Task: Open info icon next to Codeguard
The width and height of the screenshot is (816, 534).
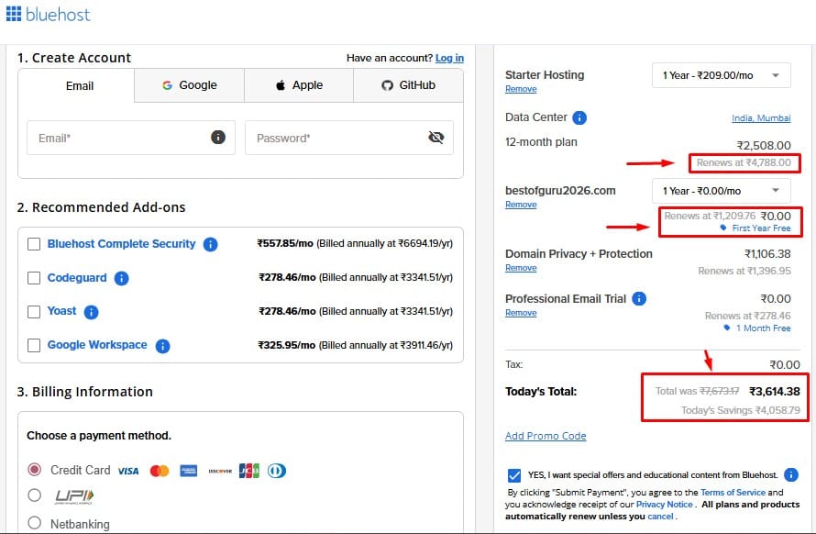Action: click(x=121, y=278)
